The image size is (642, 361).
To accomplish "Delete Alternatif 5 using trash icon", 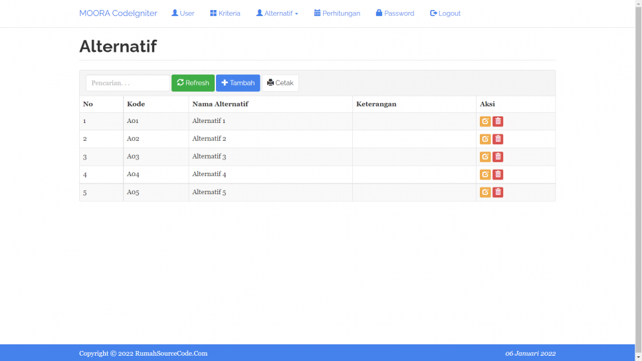I will [498, 192].
